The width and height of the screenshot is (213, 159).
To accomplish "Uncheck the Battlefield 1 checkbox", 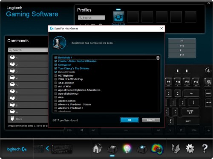I will 56,58.
